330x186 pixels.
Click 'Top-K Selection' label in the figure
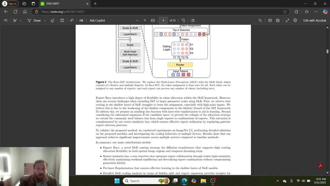pos(181,30)
